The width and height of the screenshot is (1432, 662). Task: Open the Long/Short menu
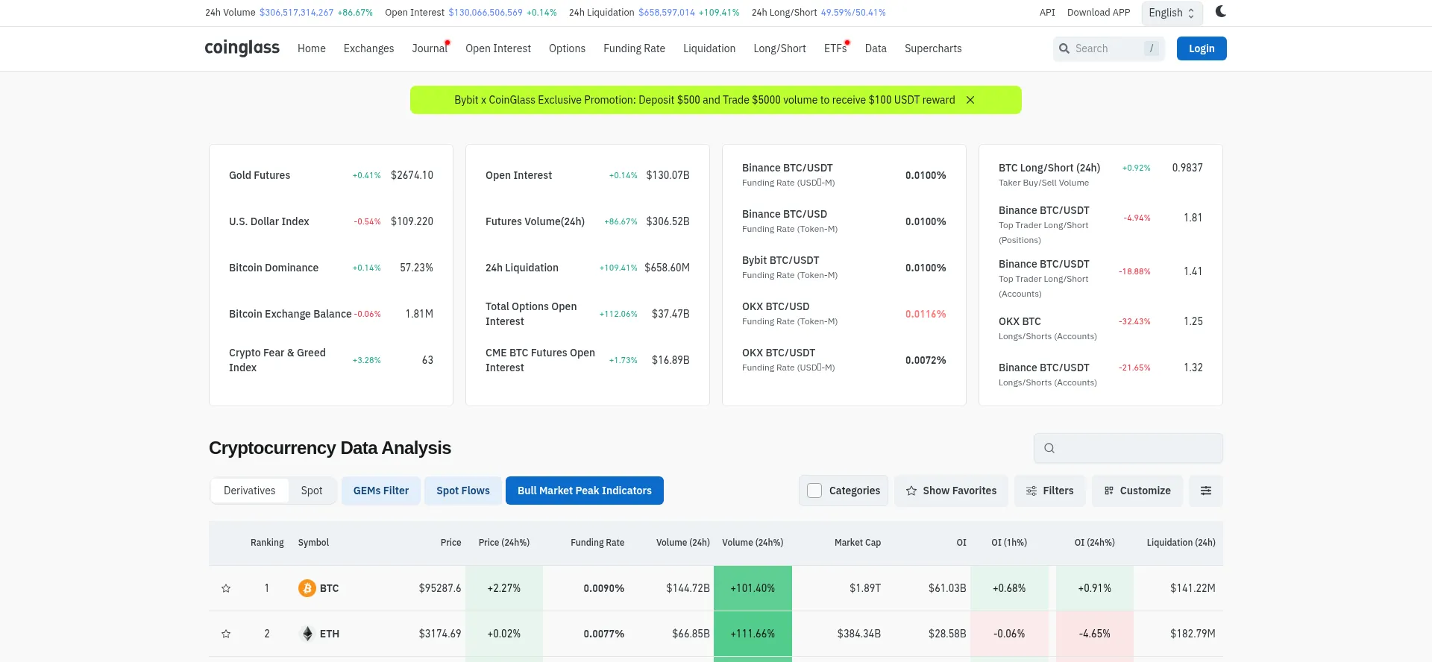pos(779,48)
